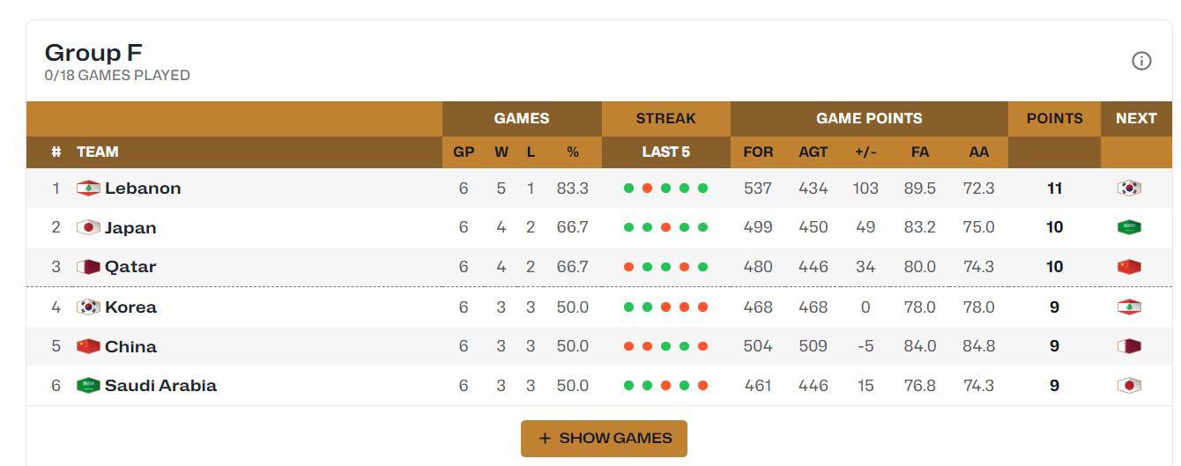Expand the Show Games section
1181x466 pixels.
pyautogui.click(x=604, y=438)
